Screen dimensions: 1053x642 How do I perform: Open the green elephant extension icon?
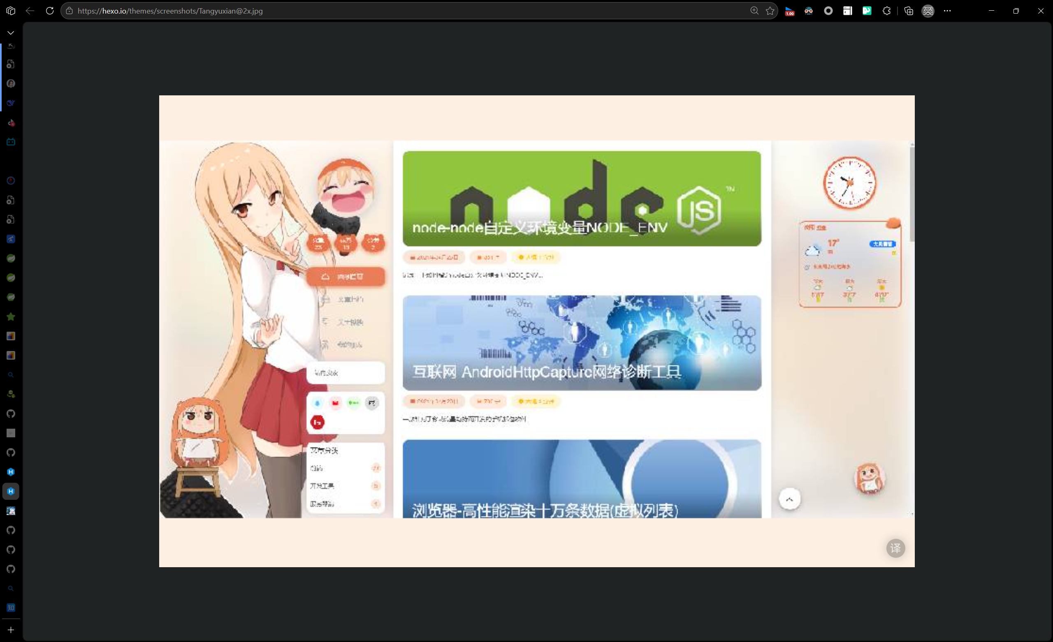click(867, 11)
